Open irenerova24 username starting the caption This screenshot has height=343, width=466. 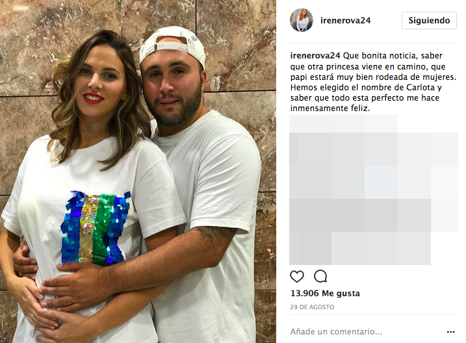315,56
